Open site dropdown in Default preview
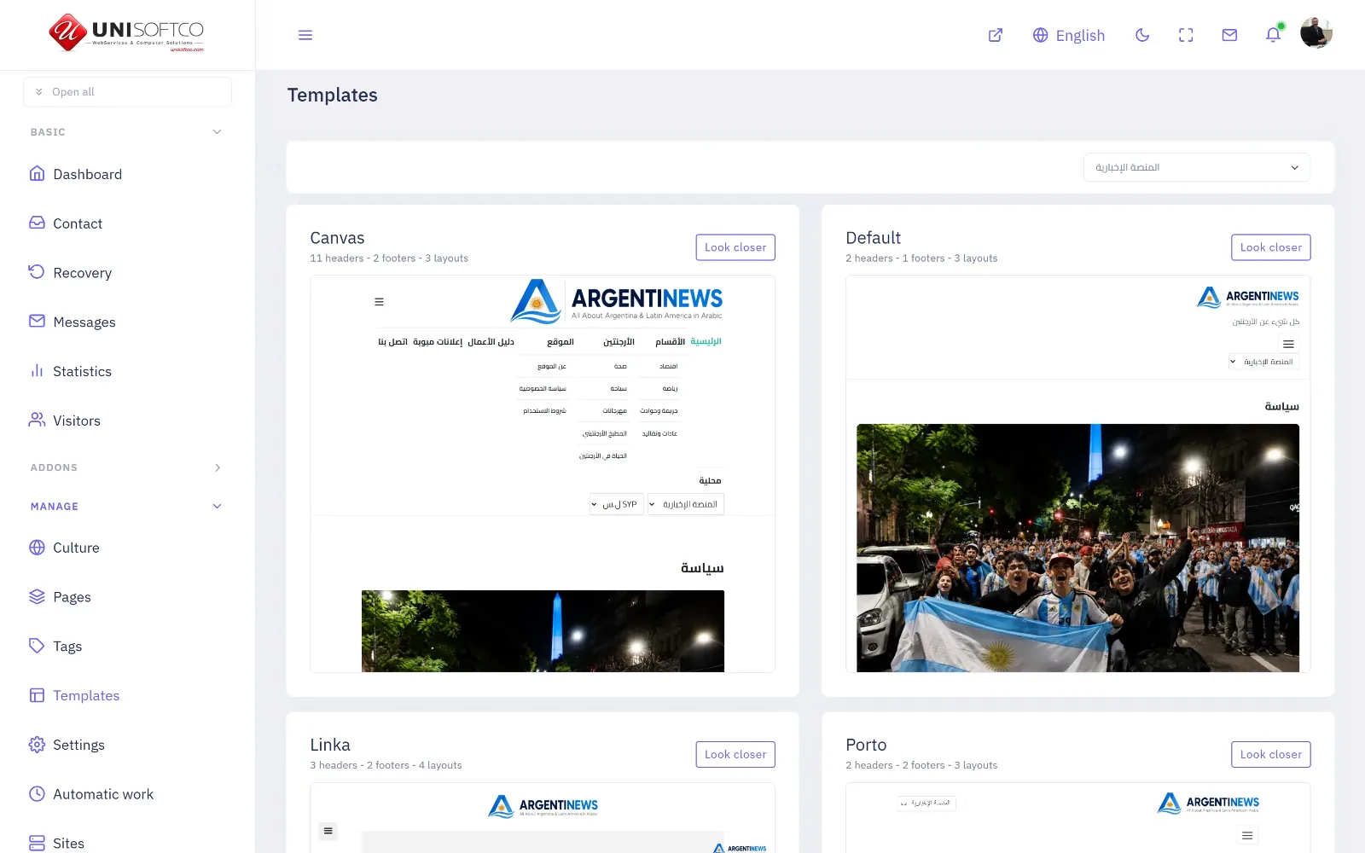Screen dimensions: 1365x853 click(1263, 362)
